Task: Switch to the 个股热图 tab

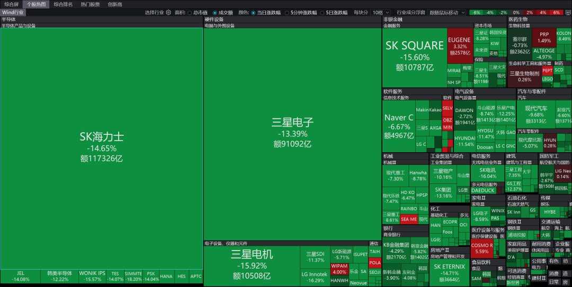Action: [x=36, y=4]
